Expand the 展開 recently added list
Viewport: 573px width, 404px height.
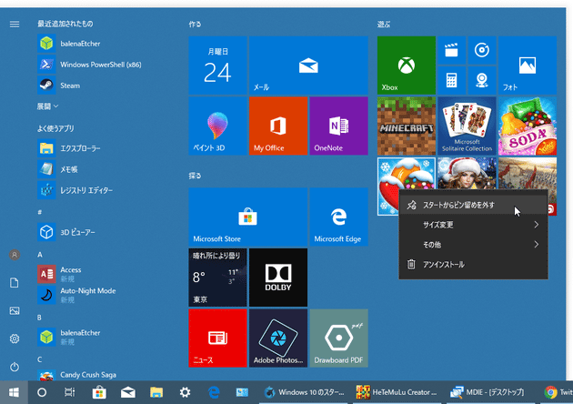[x=47, y=106]
